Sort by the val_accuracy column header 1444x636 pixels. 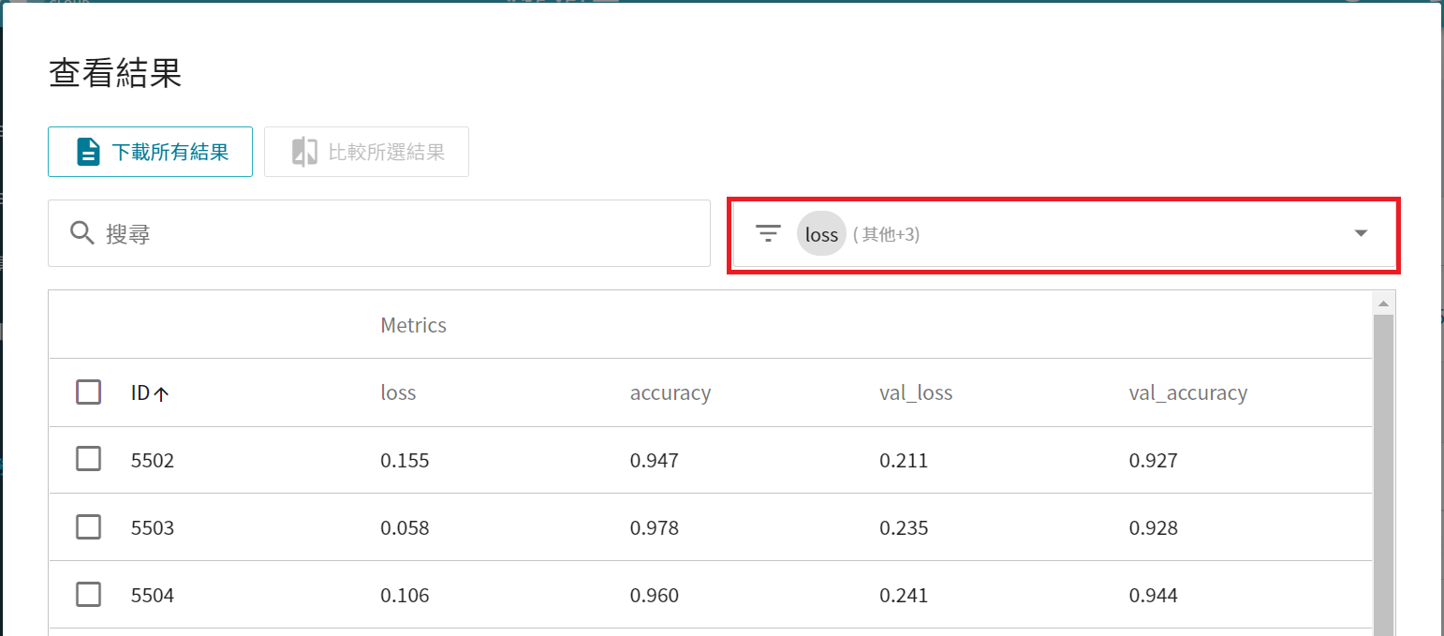pos(1187,393)
